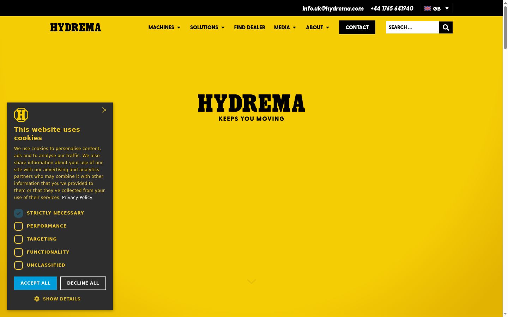
Task: Click the large Hydrema Keeps You Moving logo
Action: (x=251, y=108)
